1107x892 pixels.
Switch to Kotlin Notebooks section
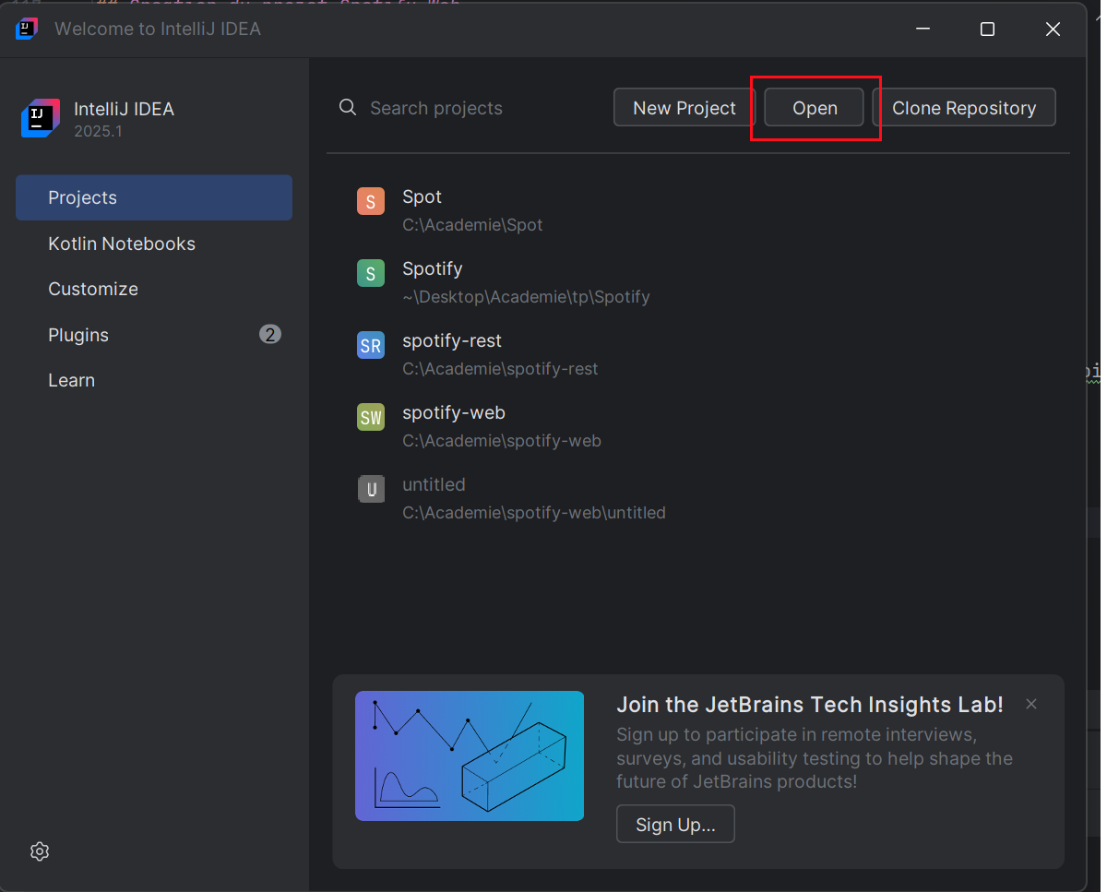pyautogui.click(x=122, y=244)
